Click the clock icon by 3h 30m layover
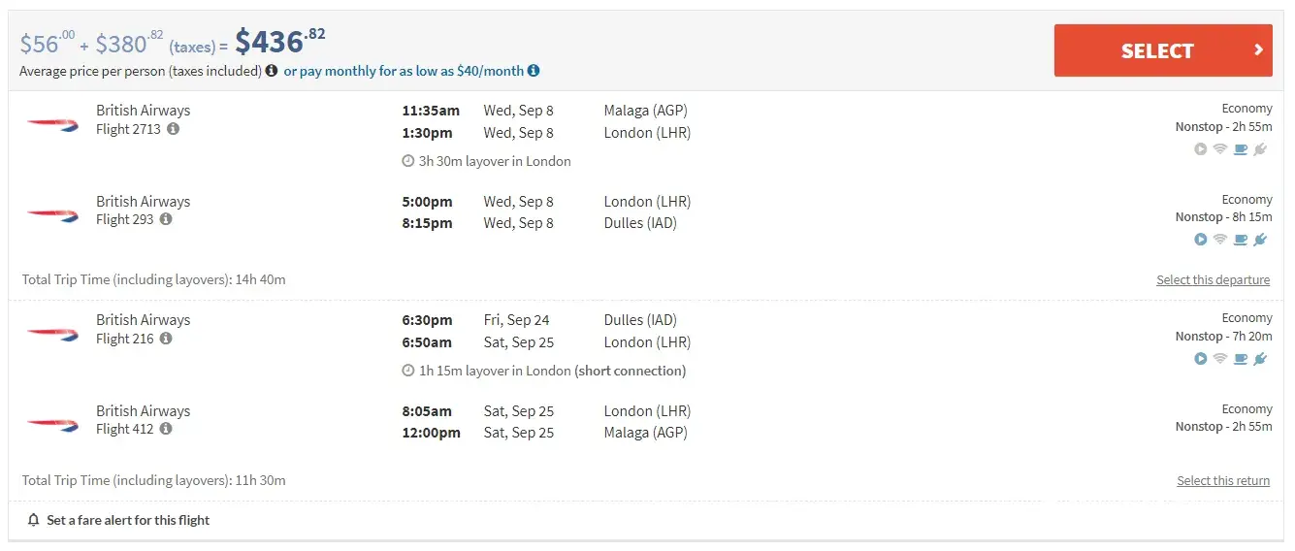 (408, 161)
